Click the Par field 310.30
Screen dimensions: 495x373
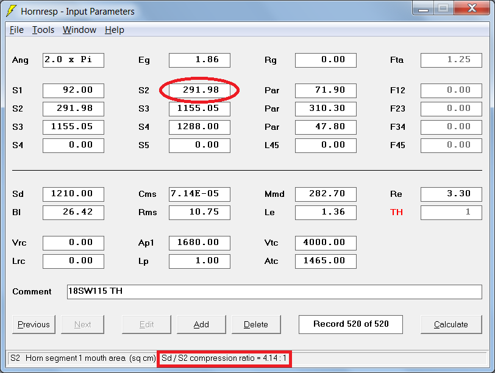click(326, 109)
